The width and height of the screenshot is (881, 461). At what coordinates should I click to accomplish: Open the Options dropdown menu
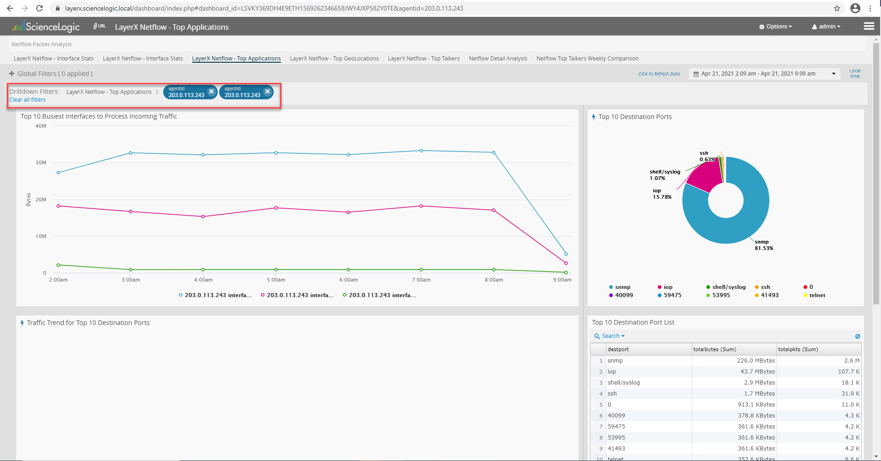(x=776, y=26)
